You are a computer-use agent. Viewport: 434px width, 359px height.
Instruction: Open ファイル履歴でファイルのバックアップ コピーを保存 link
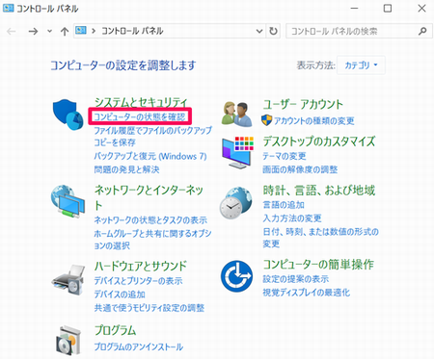click(x=152, y=137)
